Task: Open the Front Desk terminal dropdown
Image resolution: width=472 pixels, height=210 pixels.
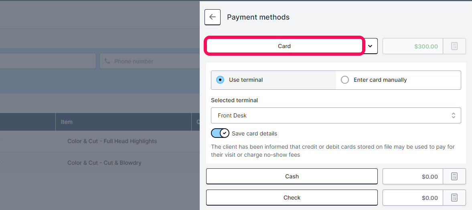Action: pyautogui.click(x=336, y=115)
